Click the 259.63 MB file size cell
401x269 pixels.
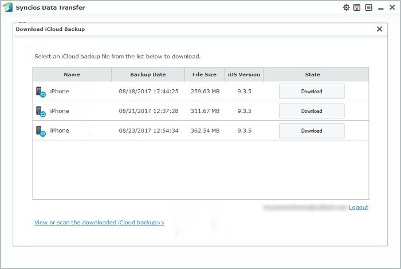(x=205, y=91)
